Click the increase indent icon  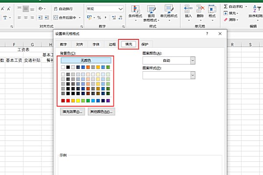click(47, 17)
